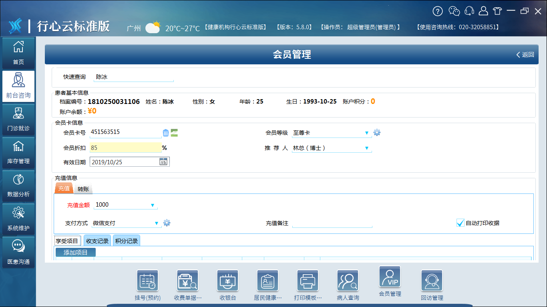The width and height of the screenshot is (547, 307).
Task: Expand 会员等级 dropdown showing 至尊卡
Action: 366,133
